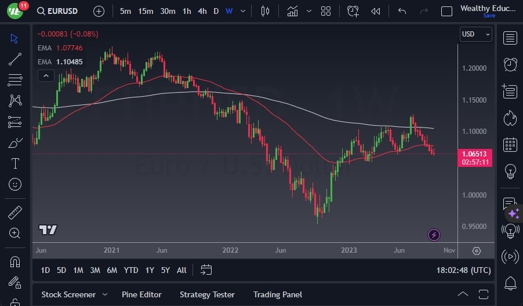The image size is (523, 306).
Task: Open the Calendar panel in right sidebar
Action: [510, 144]
